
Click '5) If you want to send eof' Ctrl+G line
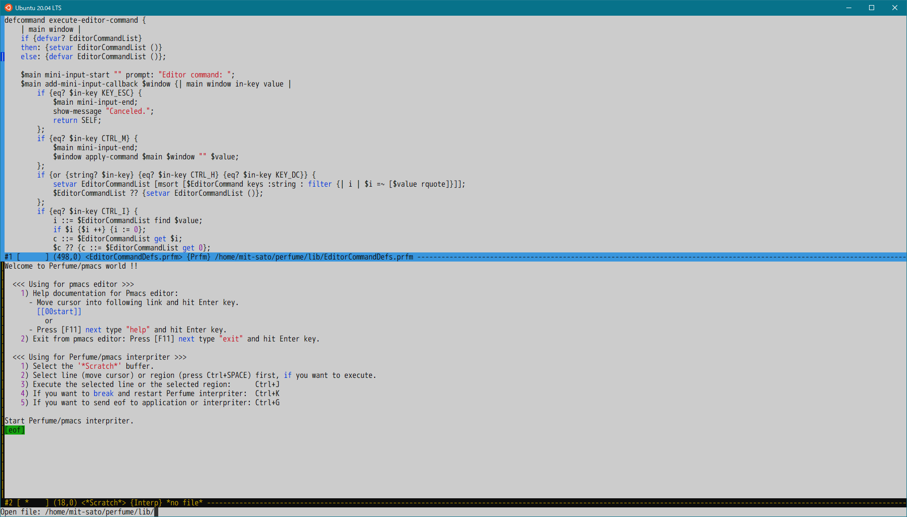click(x=150, y=403)
